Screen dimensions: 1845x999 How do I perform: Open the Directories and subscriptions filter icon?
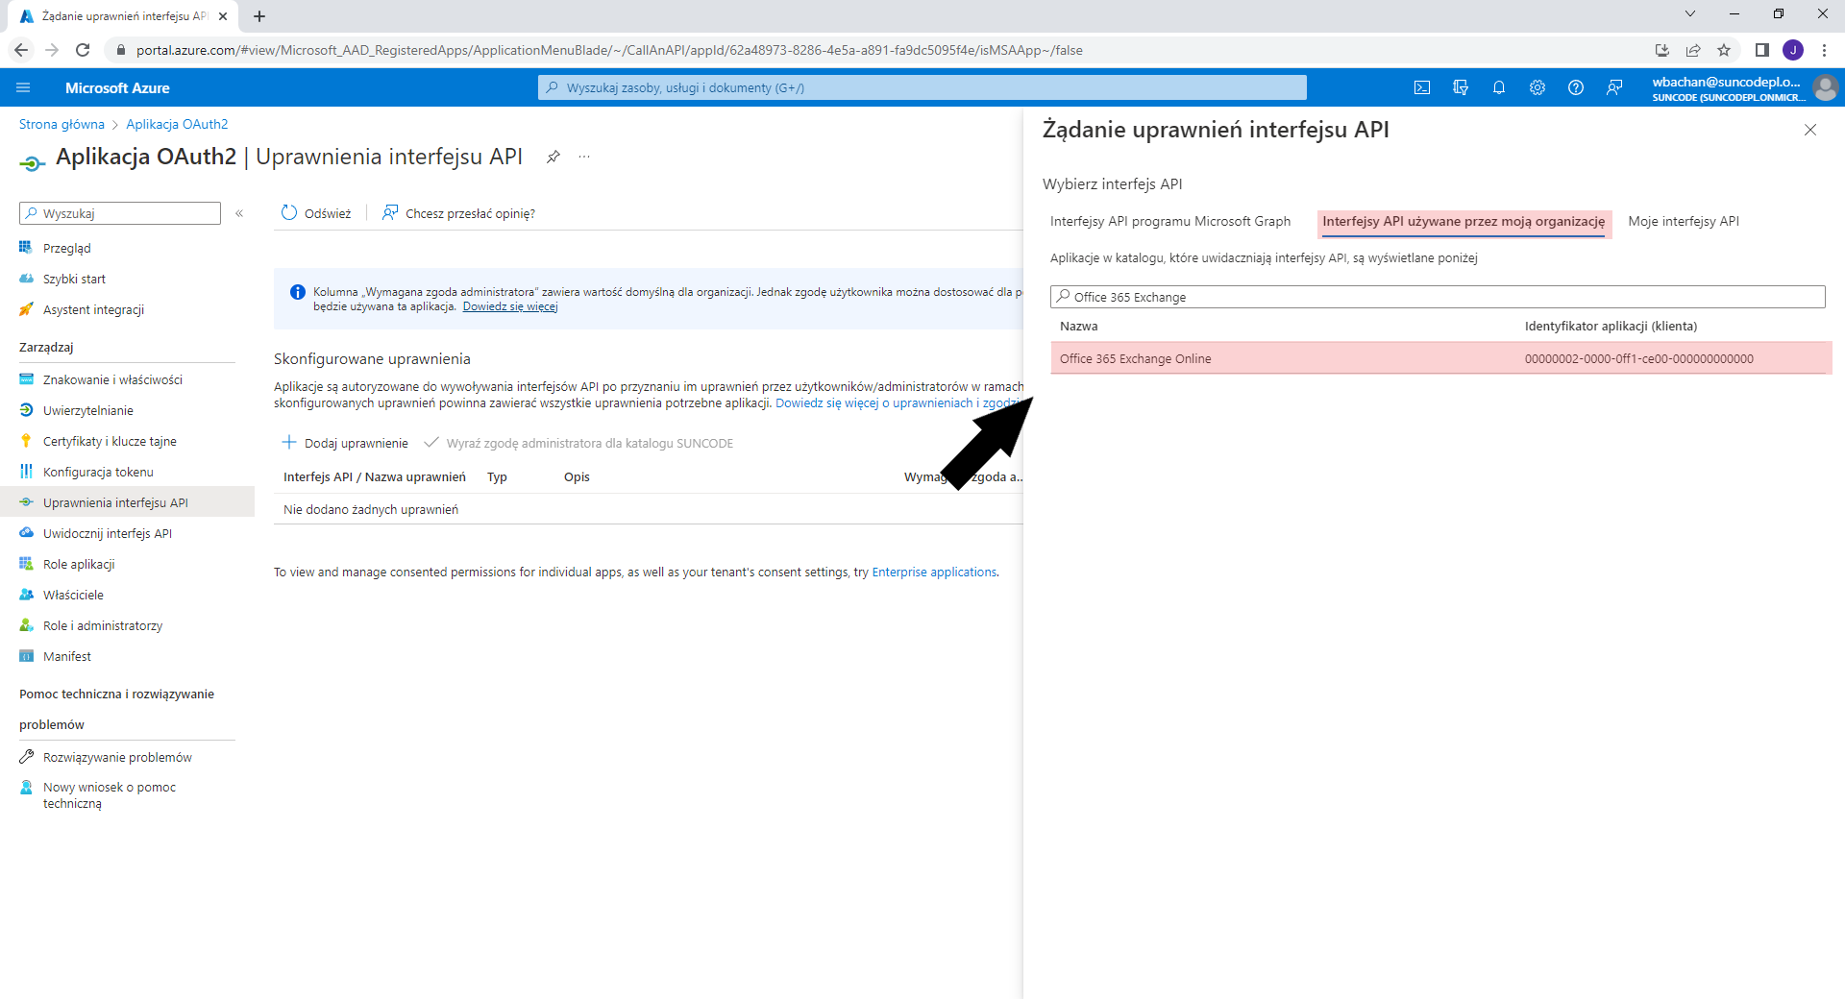(1461, 87)
